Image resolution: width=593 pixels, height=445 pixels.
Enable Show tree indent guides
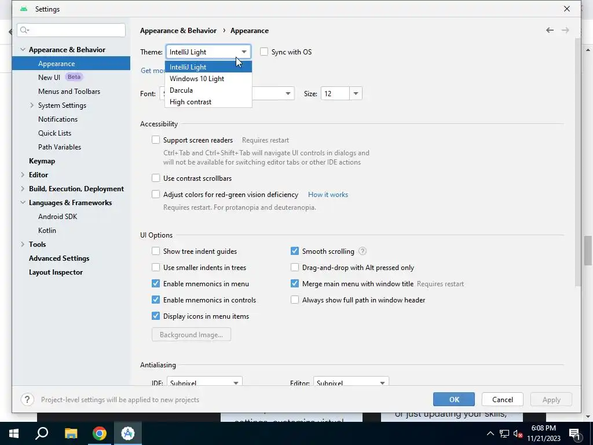(x=156, y=251)
